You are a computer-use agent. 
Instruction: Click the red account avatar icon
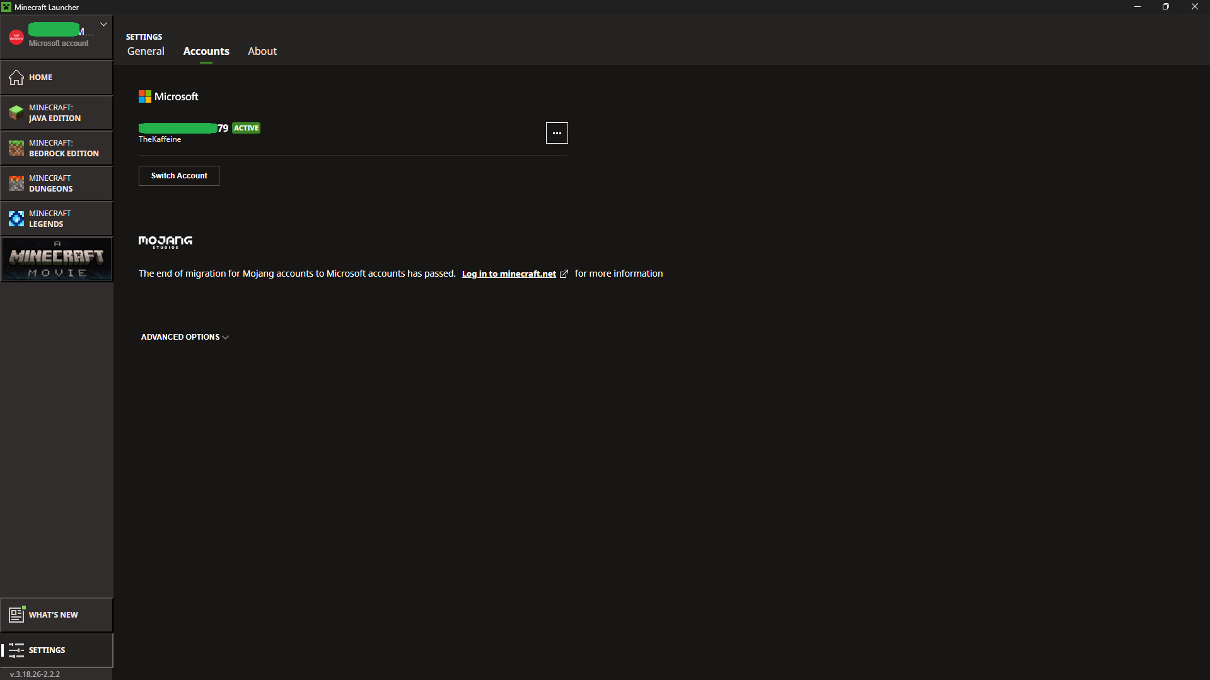point(16,37)
